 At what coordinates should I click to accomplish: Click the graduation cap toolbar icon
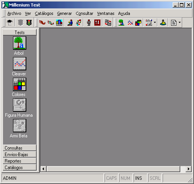10,23
